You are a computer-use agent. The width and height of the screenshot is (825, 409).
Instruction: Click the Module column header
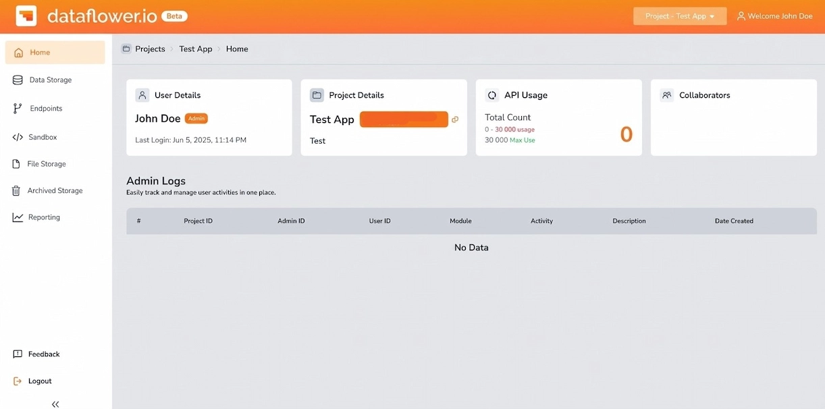460,221
